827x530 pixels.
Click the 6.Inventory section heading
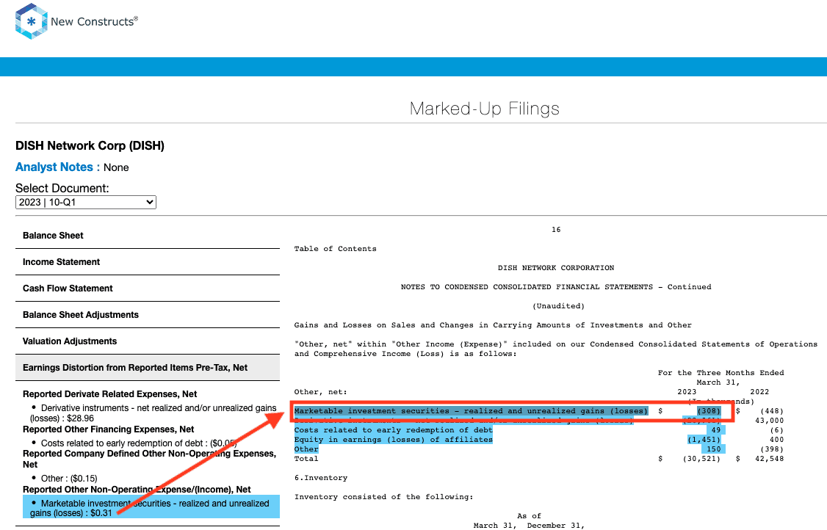pyautogui.click(x=321, y=478)
